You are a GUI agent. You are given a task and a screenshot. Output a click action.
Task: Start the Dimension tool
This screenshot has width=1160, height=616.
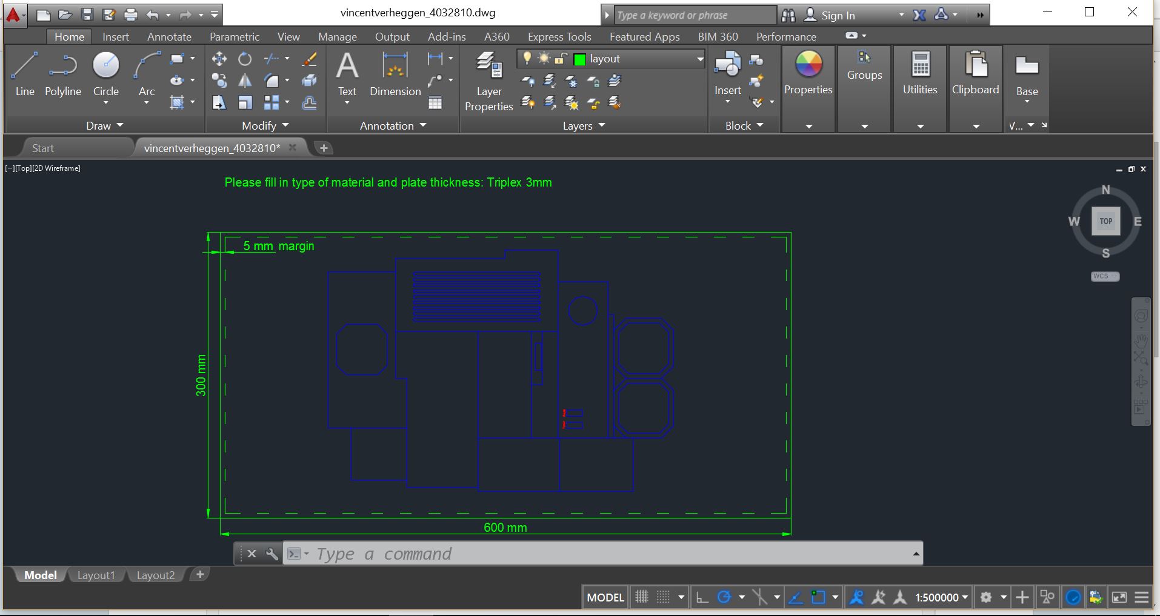pyautogui.click(x=395, y=74)
